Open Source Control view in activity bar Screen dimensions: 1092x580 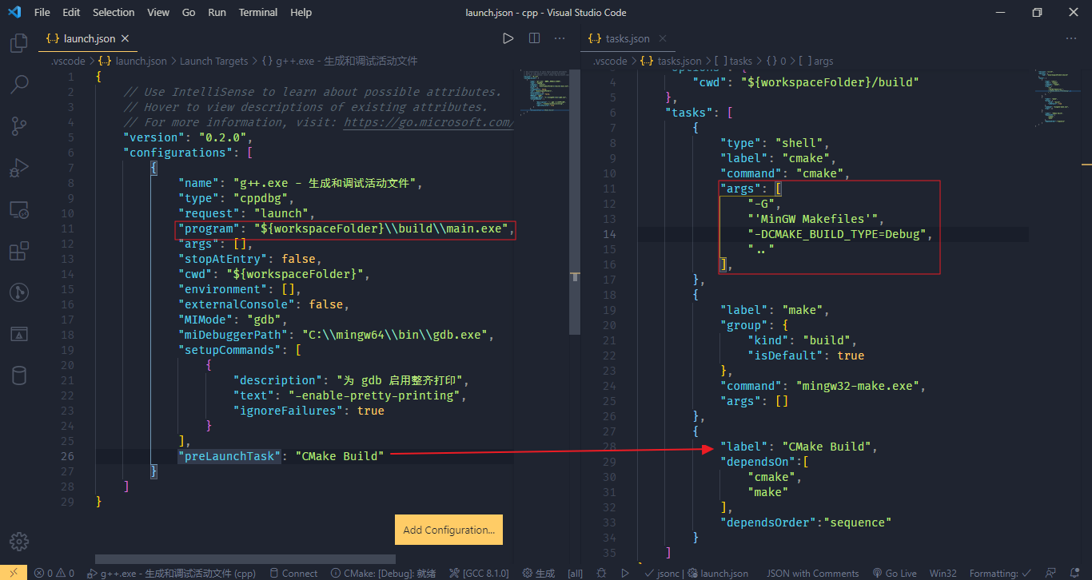[x=19, y=125]
